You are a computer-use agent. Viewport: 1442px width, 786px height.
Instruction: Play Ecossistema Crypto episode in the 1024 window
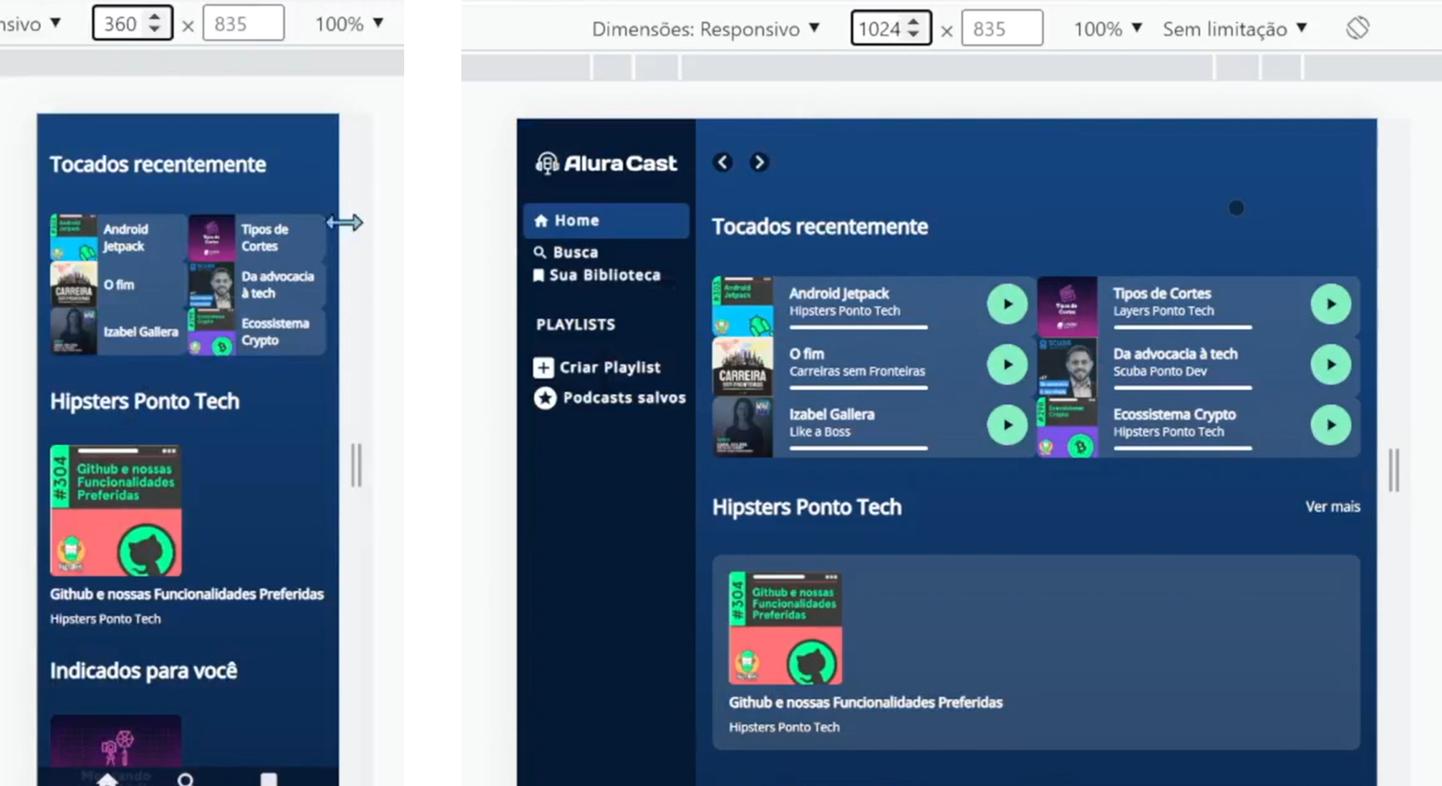(1331, 425)
